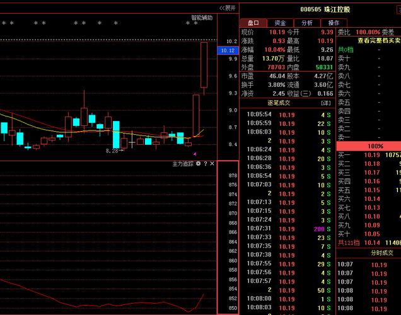Select the 买七 bid row at 10.13
This screenshot has width=401, height=315.
click(x=368, y=208)
